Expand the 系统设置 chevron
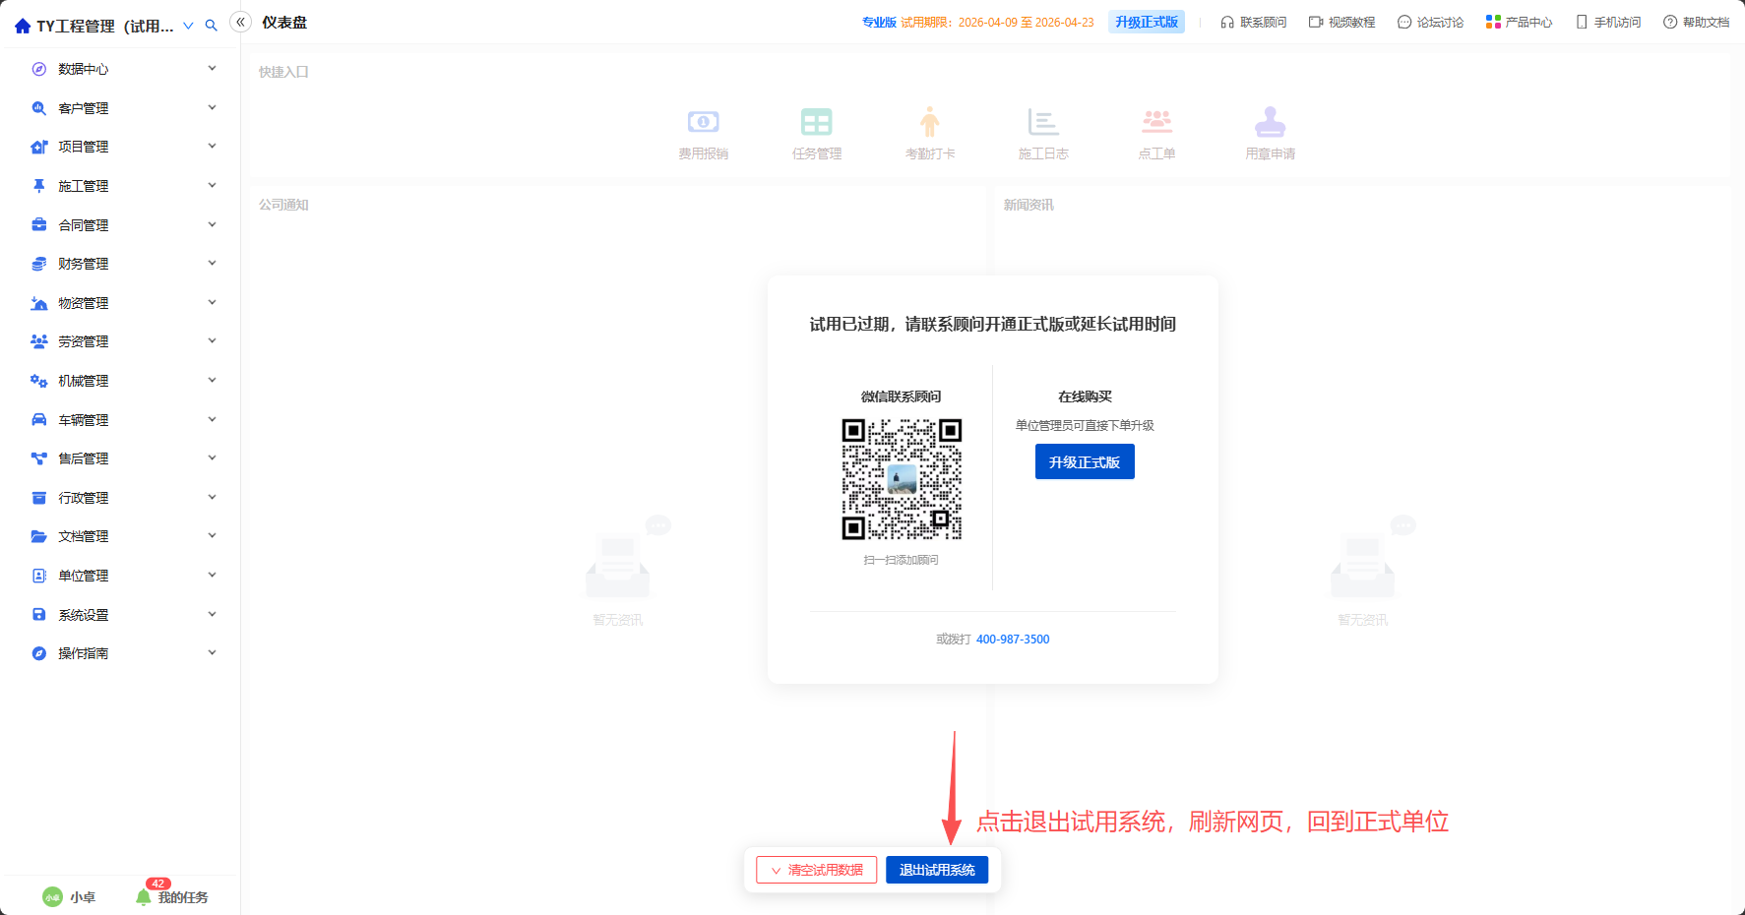Viewport: 1745px width, 915px height. 212,615
